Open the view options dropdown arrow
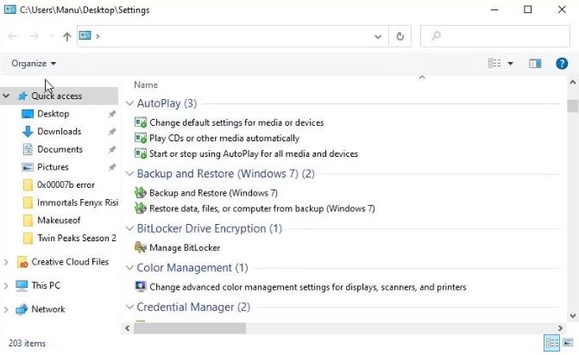Viewport: 579px width, 355px height. coord(510,64)
